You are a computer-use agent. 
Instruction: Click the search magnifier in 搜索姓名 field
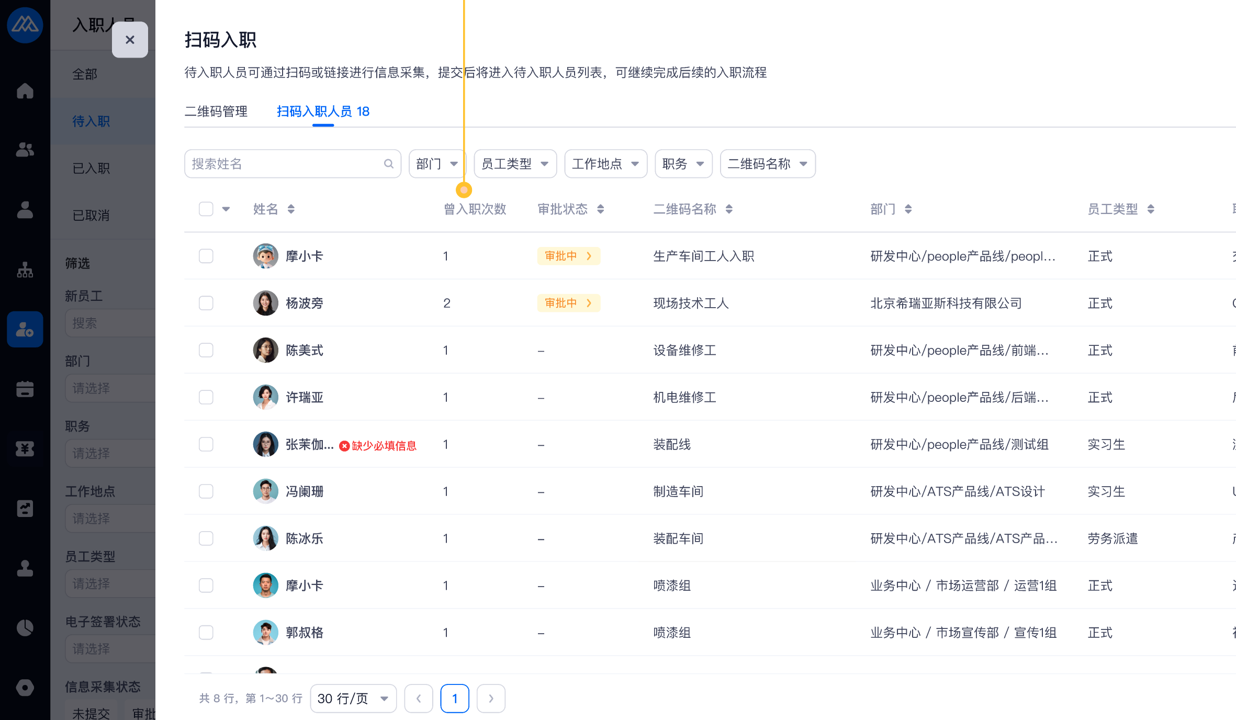[x=388, y=164]
